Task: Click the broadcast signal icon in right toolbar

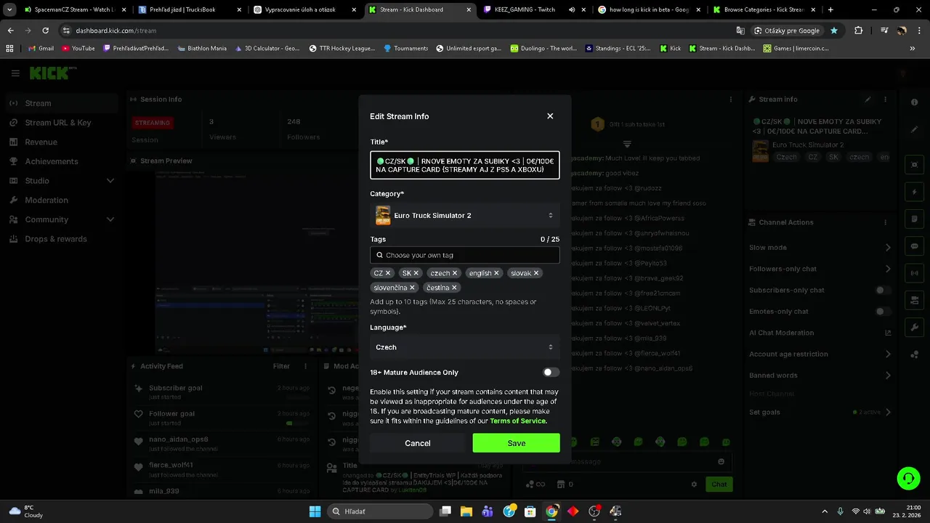Action: (915, 273)
